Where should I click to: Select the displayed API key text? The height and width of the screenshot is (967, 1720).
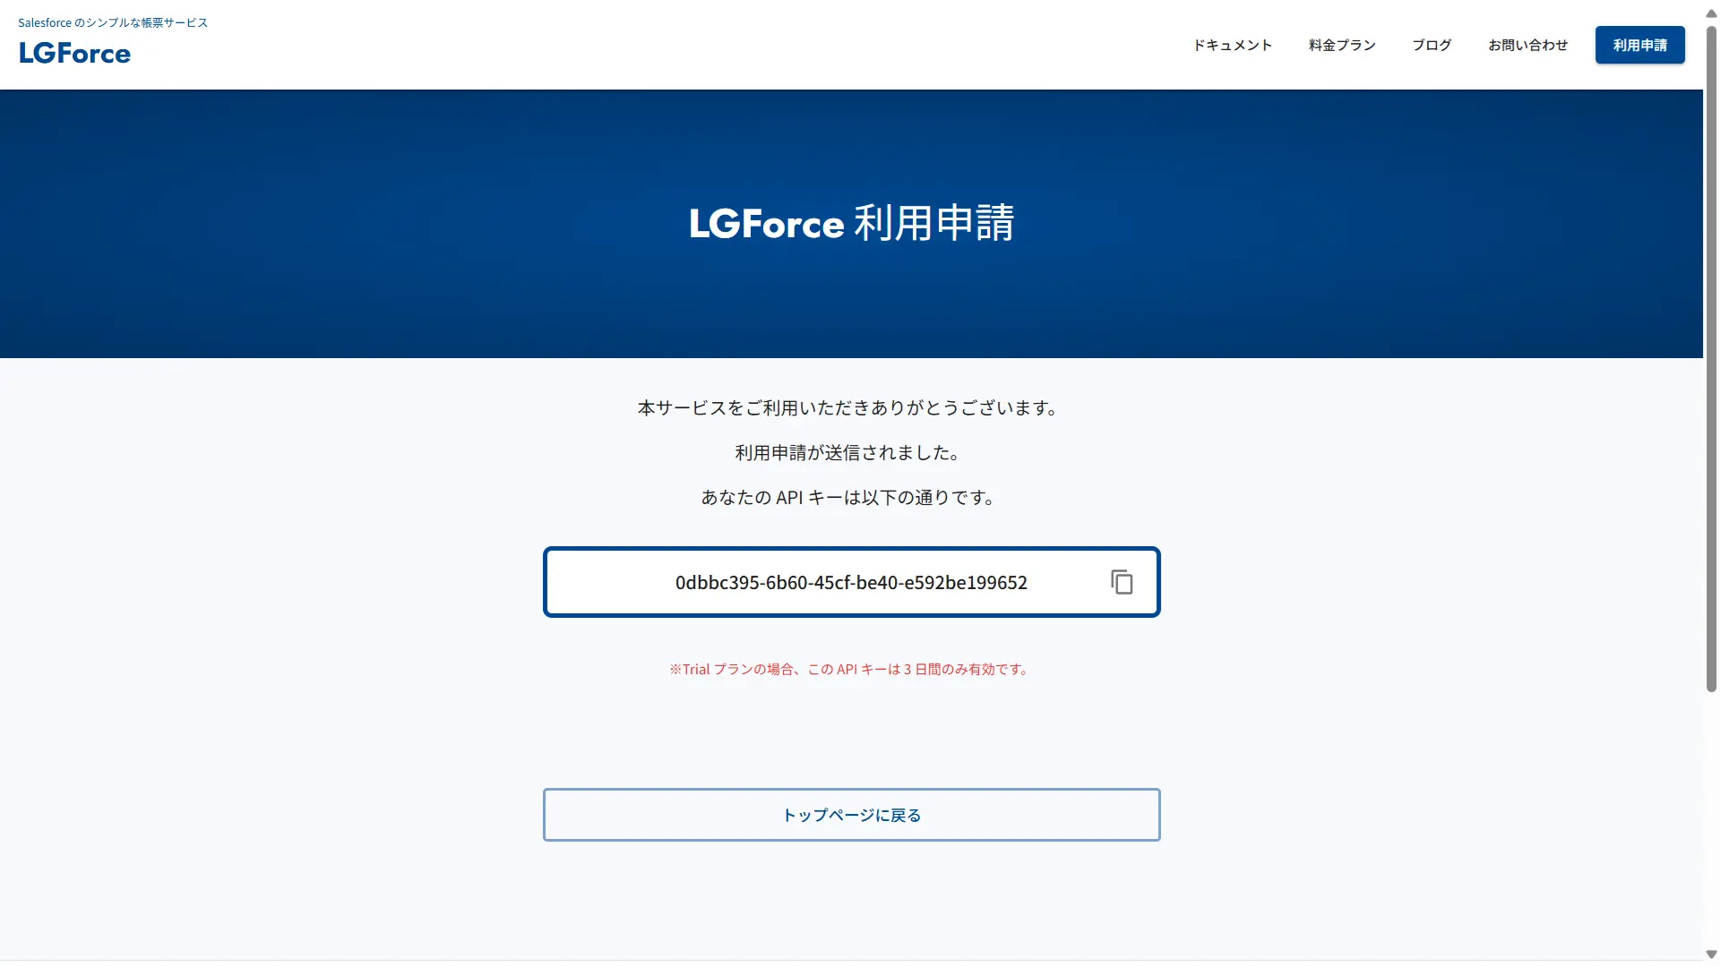coord(851,583)
